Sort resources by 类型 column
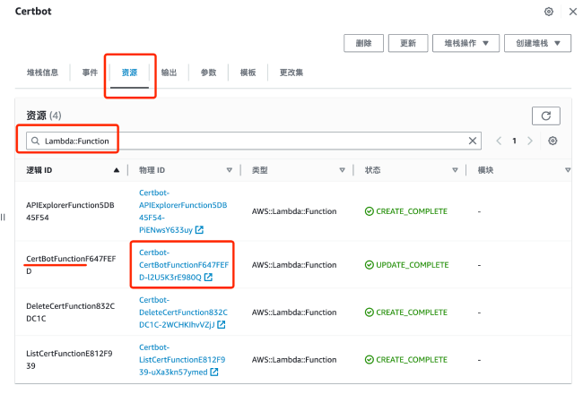 click(342, 170)
